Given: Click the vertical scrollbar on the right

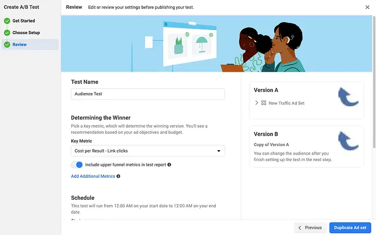Looking at the screenshot, I should point(374,81).
